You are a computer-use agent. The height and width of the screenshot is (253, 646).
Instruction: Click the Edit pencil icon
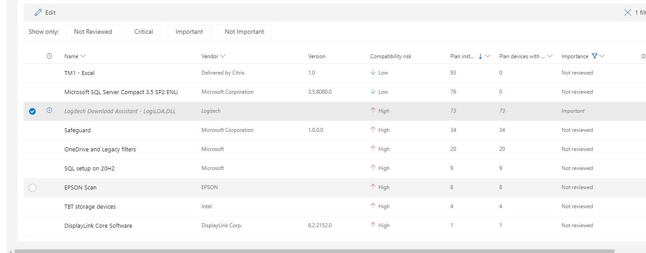38,12
